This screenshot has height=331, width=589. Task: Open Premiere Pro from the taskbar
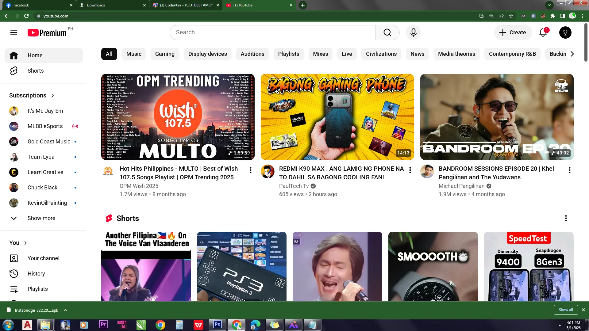(103, 325)
